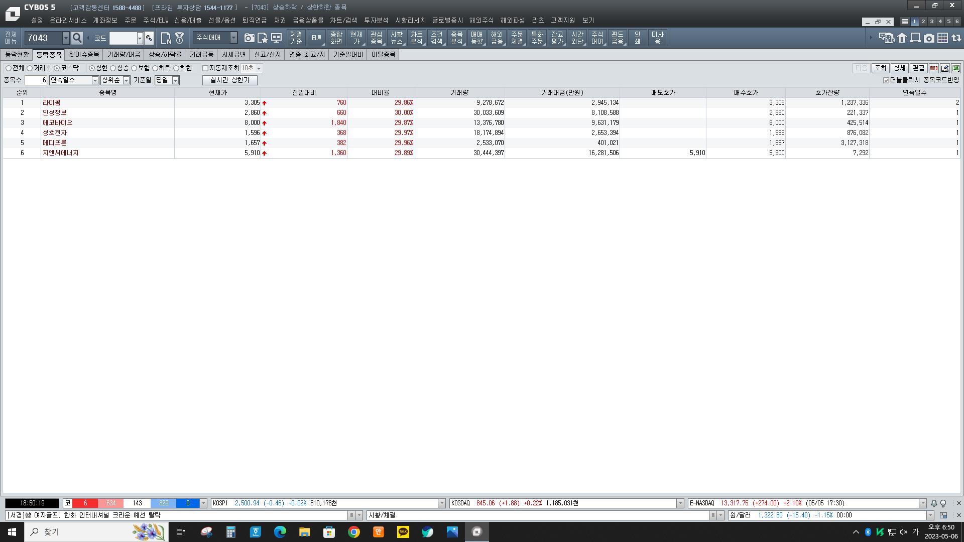Click the Windows Start button
This screenshot has height=542, width=964.
point(12,532)
